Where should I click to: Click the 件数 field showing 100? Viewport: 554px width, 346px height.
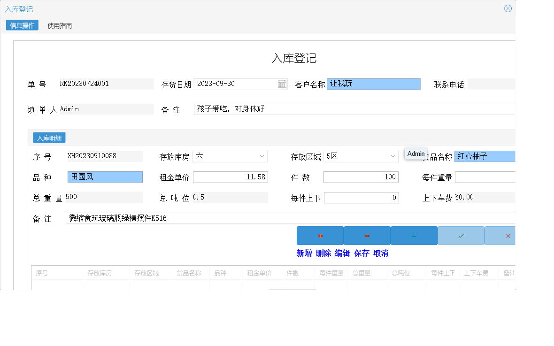(x=362, y=177)
